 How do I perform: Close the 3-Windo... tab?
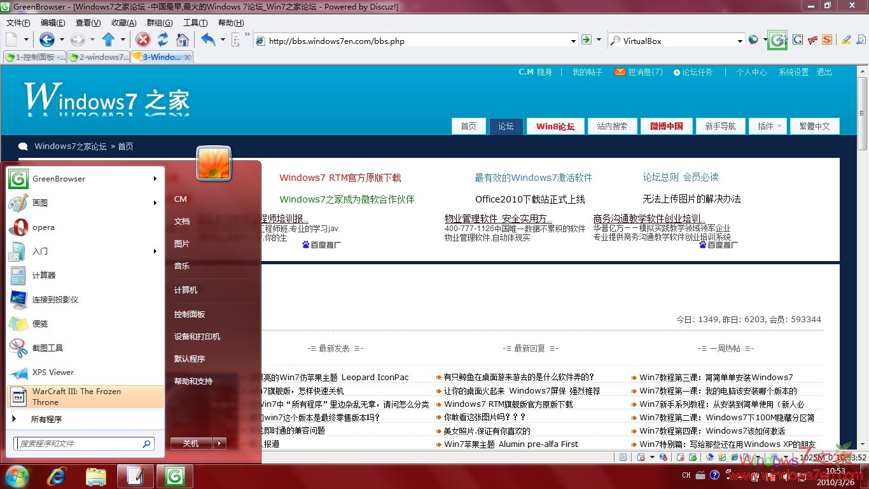[x=187, y=57]
